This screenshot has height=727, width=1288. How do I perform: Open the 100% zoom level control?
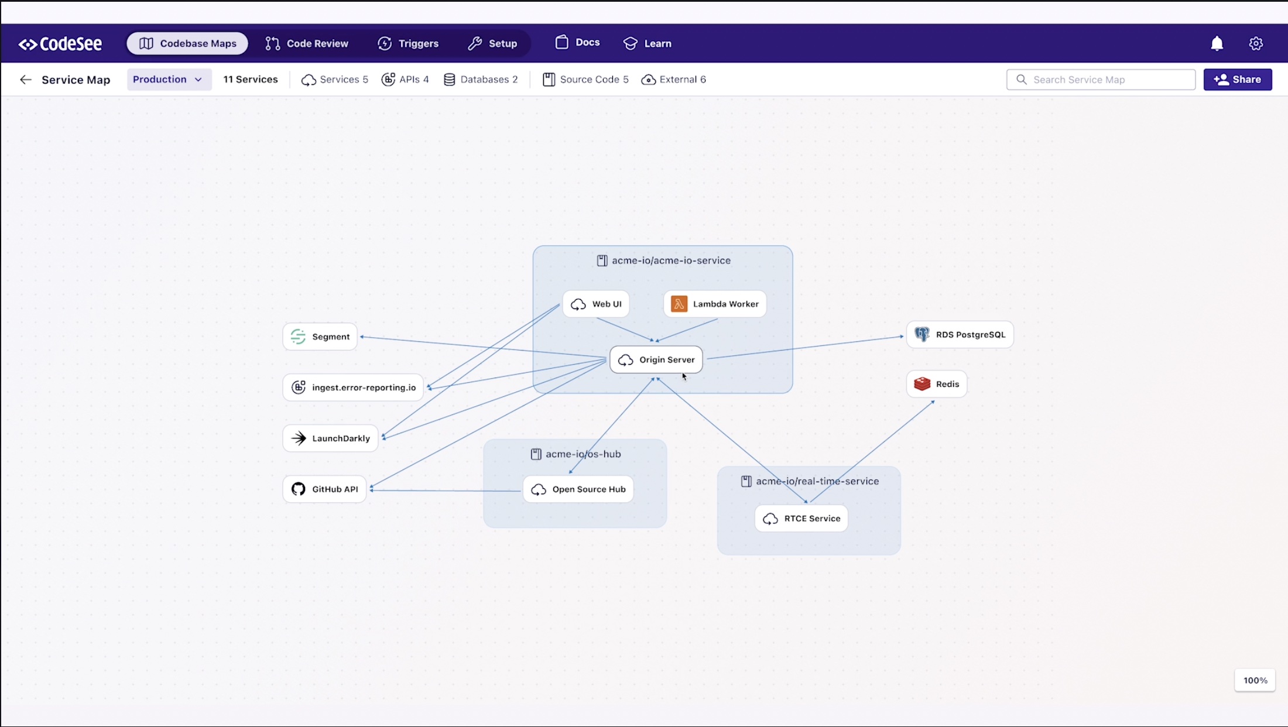(x=1255, y=680)
